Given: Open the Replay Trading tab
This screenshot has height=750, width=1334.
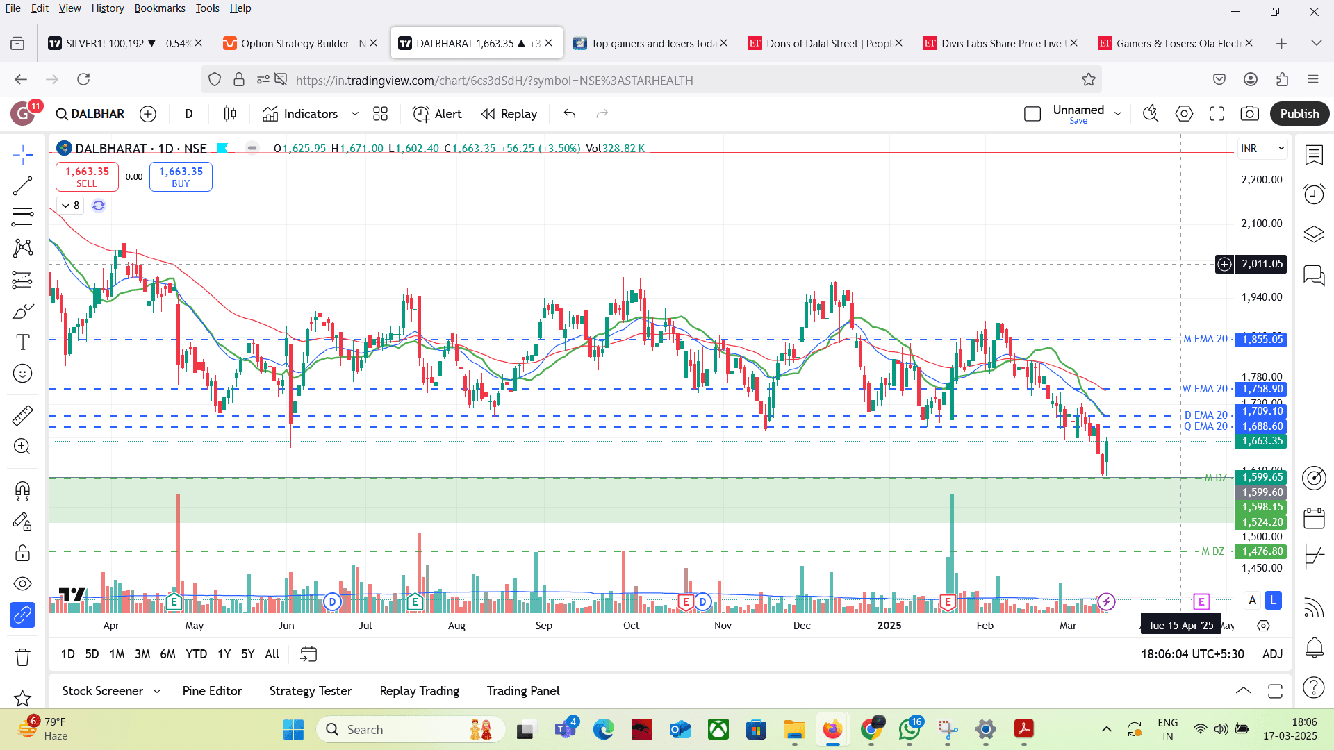Looking at the screenshot, I should pos(420,691).
